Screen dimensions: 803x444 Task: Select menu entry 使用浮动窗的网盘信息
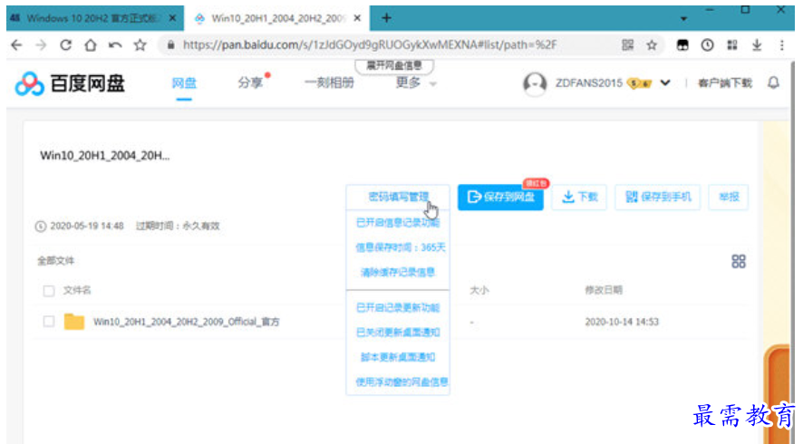(402, 381)
